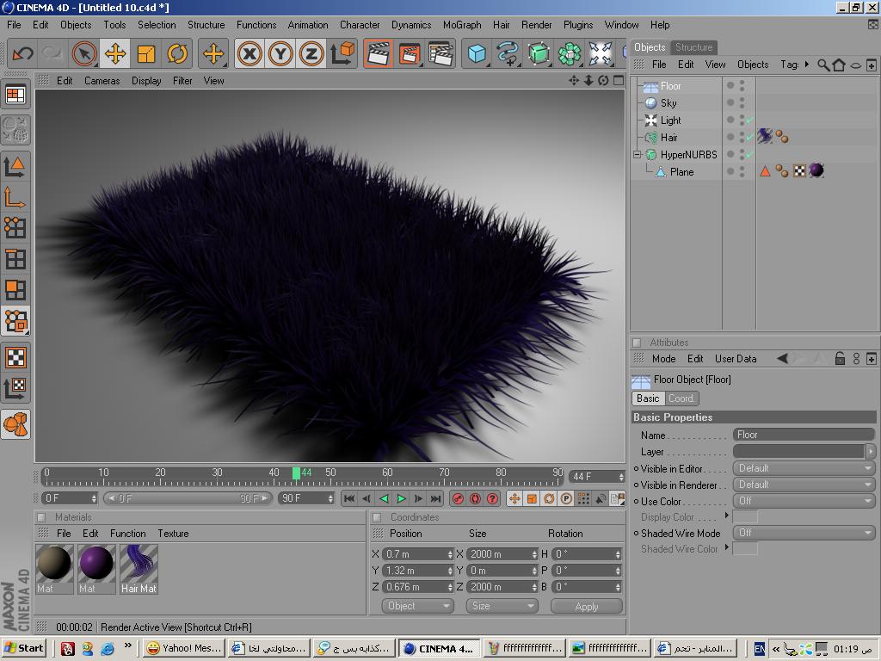Viewport: 881px width, 661px height.
Task: Go to end of animation
Action: (436, 498)
